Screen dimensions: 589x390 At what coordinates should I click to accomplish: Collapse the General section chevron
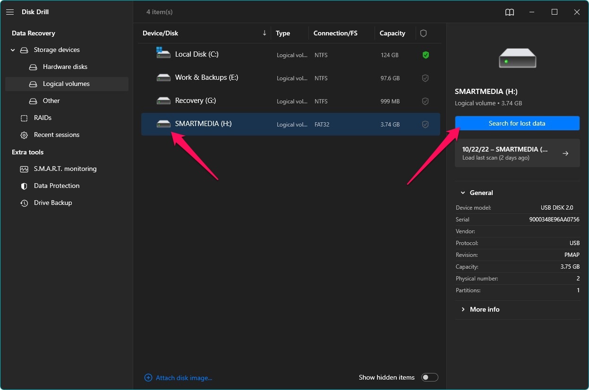click(x=462, y=193)
